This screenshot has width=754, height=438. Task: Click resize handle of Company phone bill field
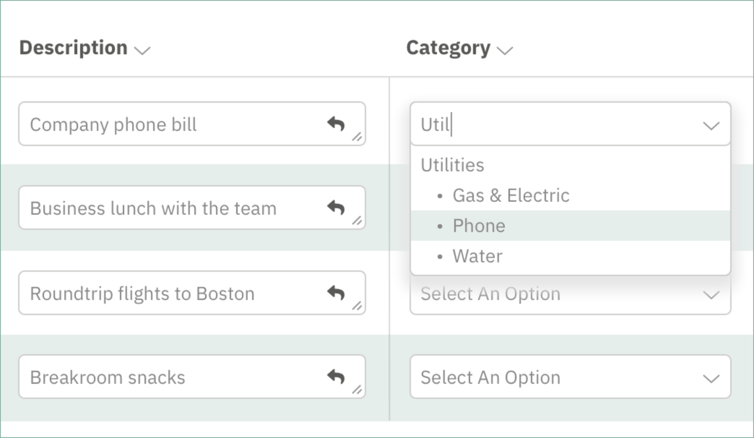point(357,137)
